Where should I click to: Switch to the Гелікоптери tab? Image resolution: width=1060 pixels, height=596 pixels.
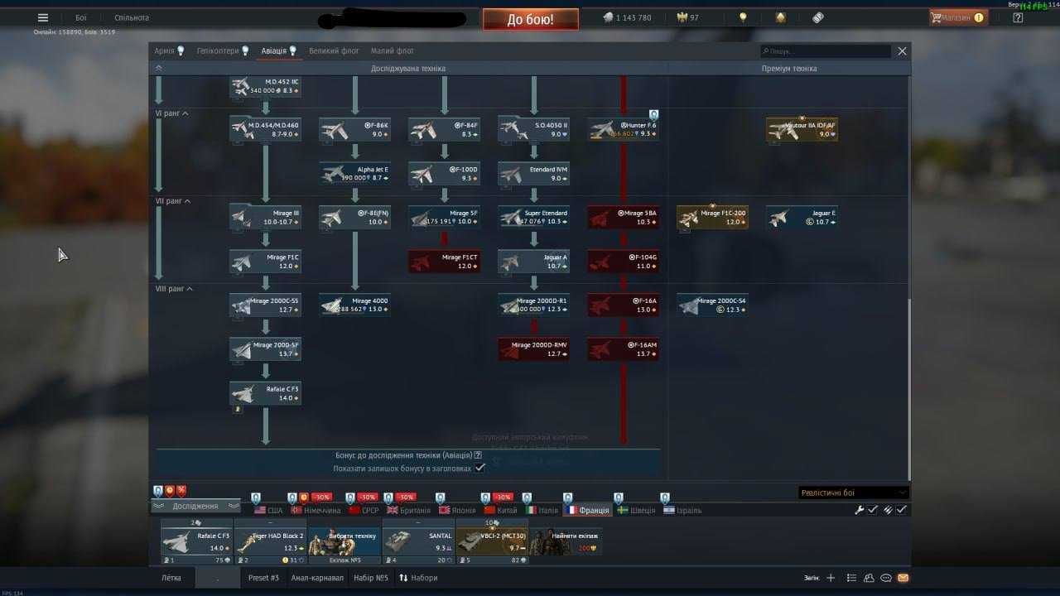[x=223, y=51]
